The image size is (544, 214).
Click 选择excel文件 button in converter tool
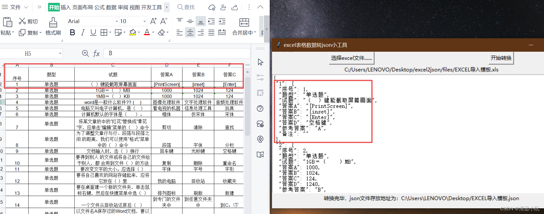pyautogui.click(x=352, y=58)
